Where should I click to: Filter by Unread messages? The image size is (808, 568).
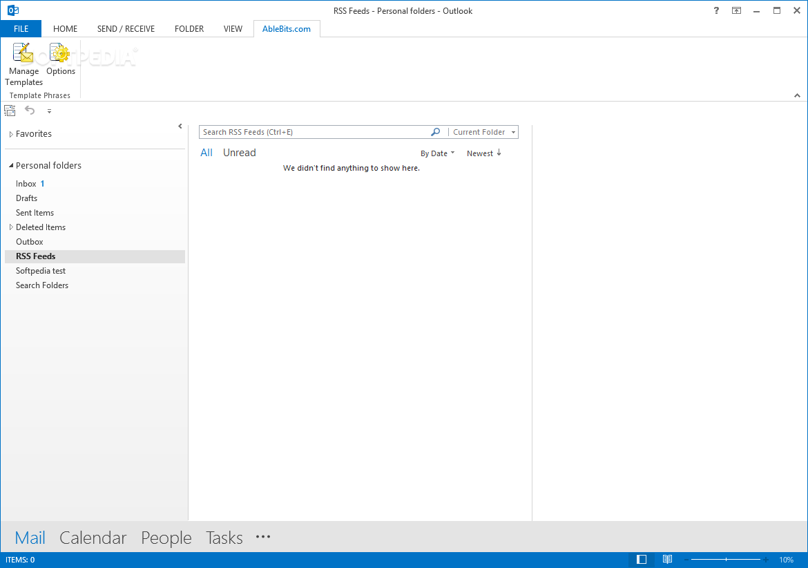239,153
